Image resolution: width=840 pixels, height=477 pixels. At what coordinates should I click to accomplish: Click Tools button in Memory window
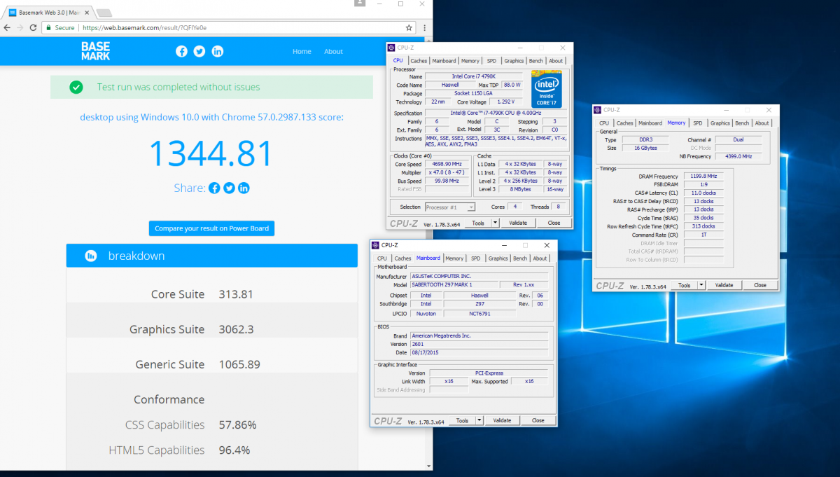click(684, 285)
